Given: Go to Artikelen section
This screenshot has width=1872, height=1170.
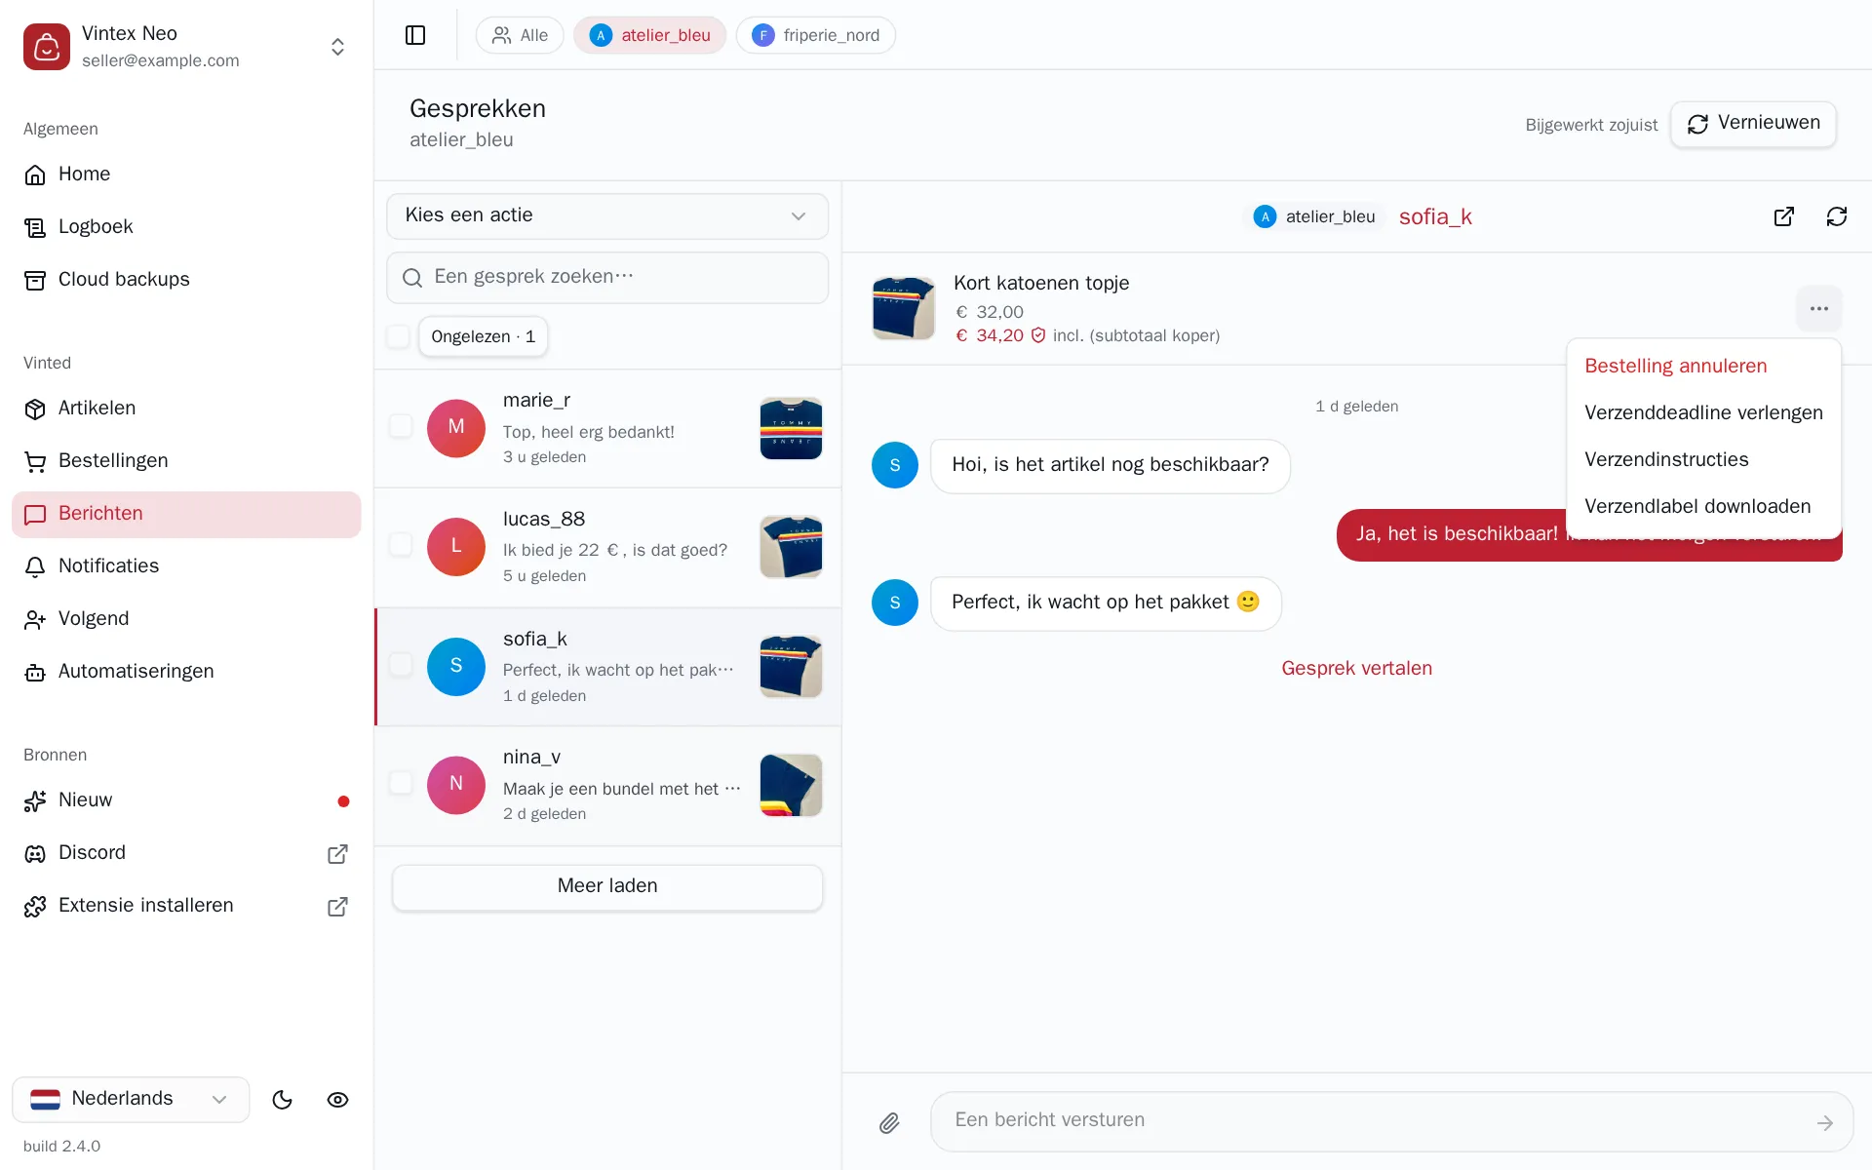Looking at the screenshot, I should pos(186,408).
